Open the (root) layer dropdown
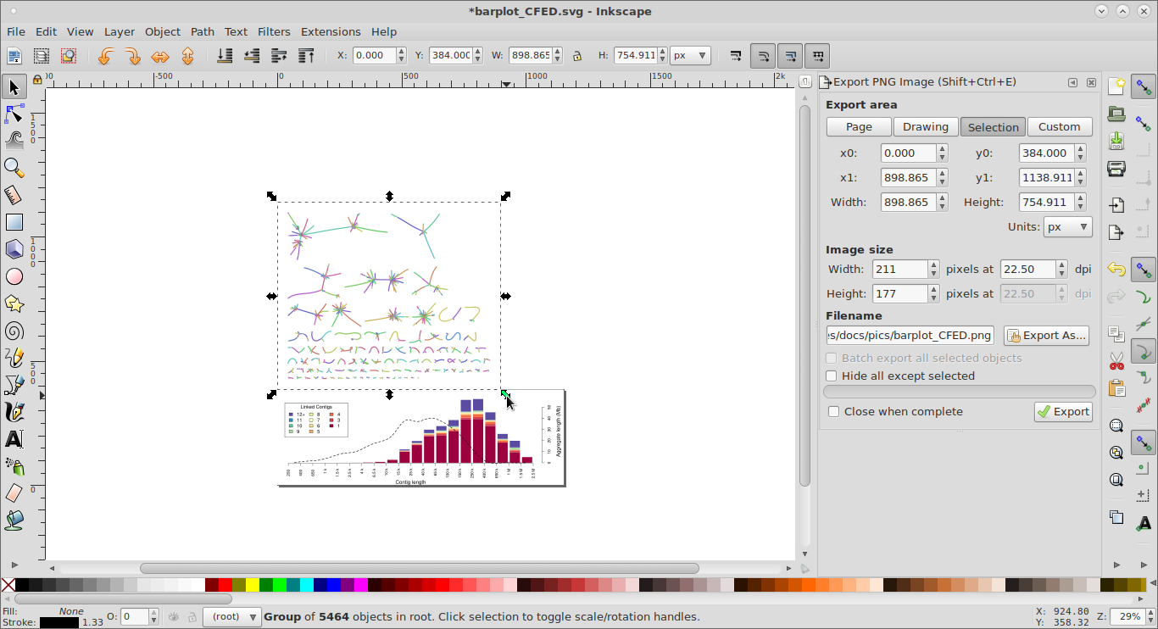Image resolution: width=1158 pixels, height=629 pixels. pyautogui.click(x=231, y=617)
